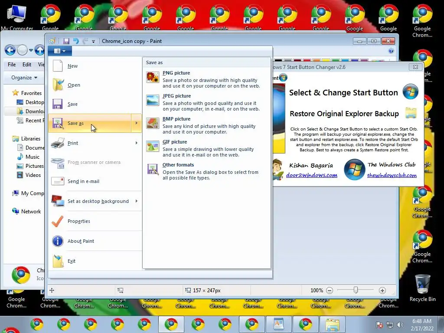Open the Customize Quick Access Toolbar dropdown
444x333 pixels.
pos(93,42)
